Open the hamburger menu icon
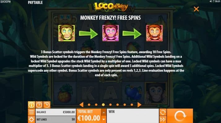Screen dimensions: 221x123 pyautogui.click(x=31, y=112)
